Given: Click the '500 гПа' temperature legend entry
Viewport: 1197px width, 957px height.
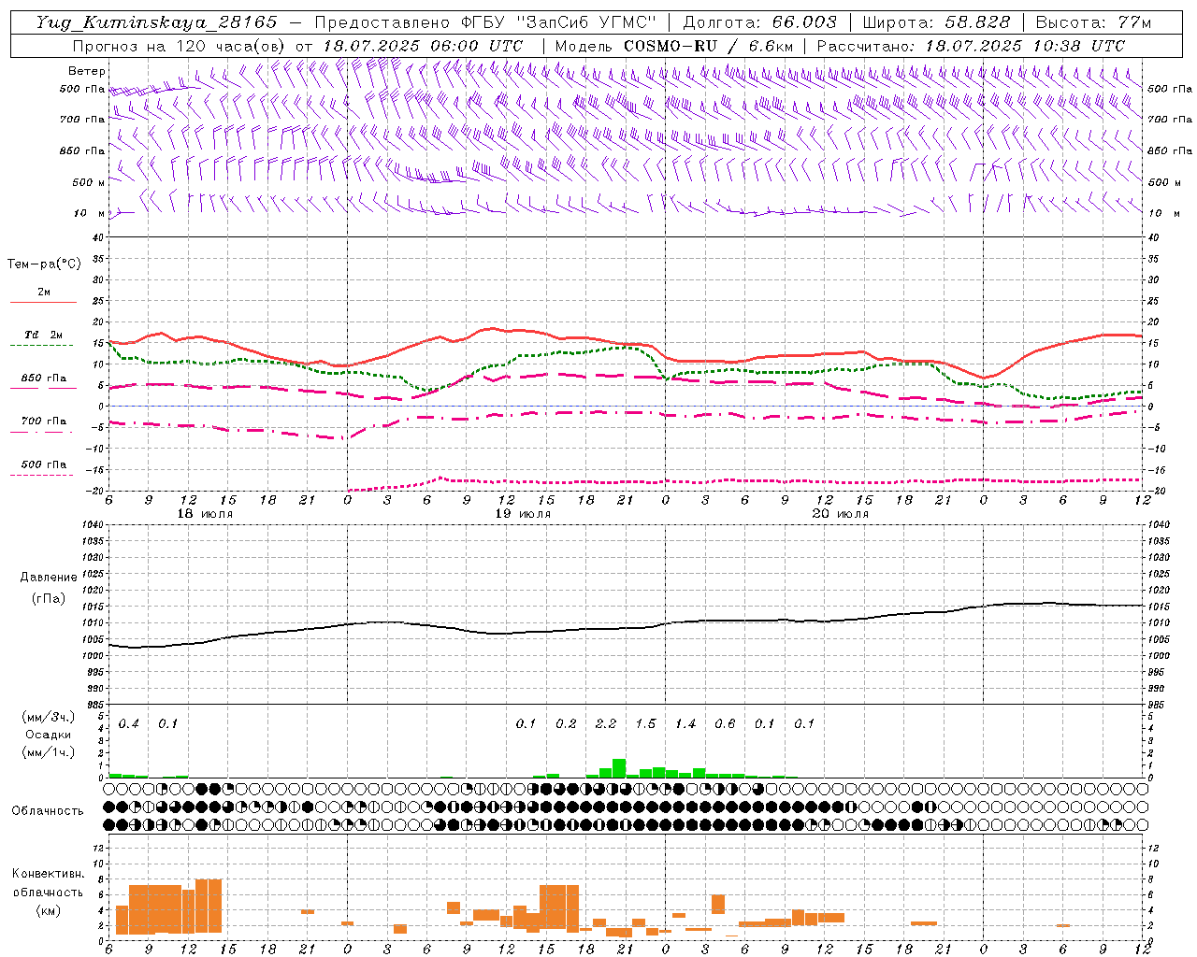Looking at the screenshot, I should (44, 464).
